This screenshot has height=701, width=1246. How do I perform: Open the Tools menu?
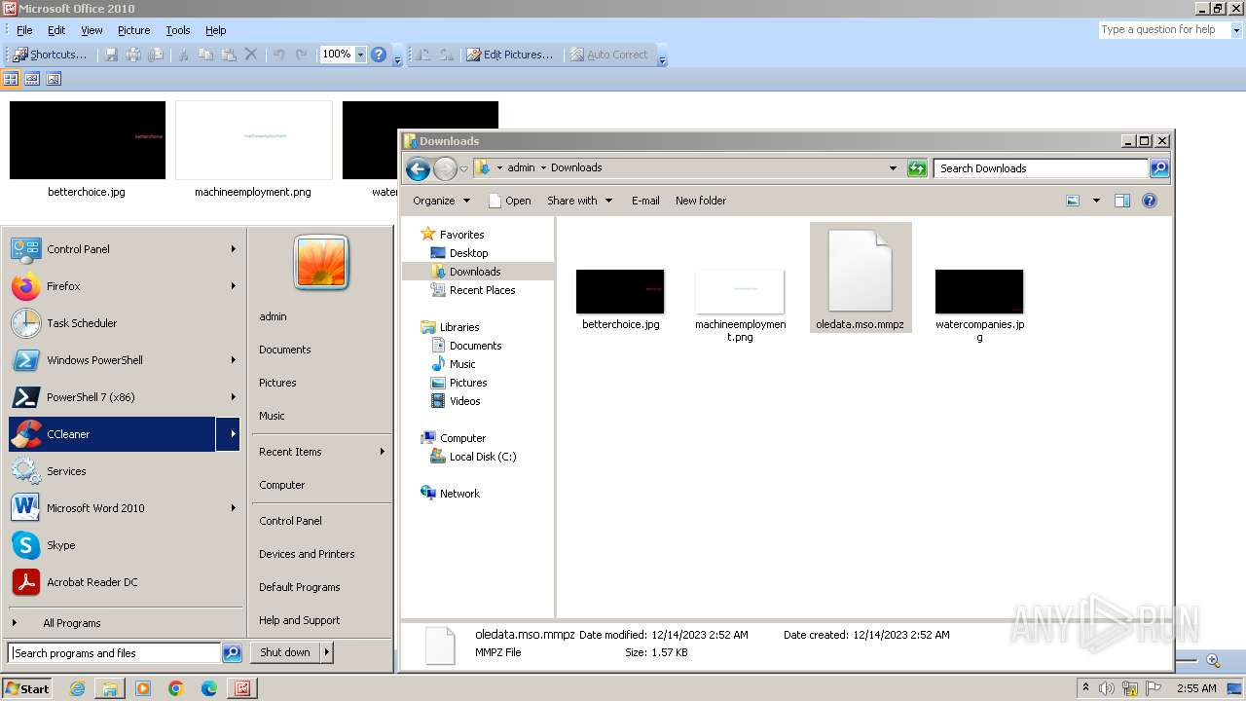[178, 30]
